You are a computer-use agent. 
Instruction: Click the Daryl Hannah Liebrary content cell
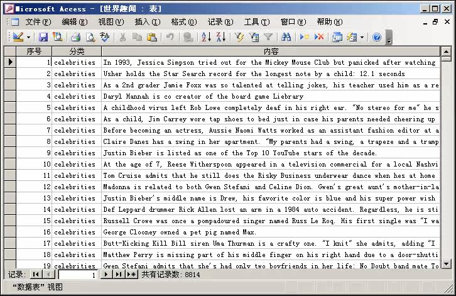tap(271, 96)
